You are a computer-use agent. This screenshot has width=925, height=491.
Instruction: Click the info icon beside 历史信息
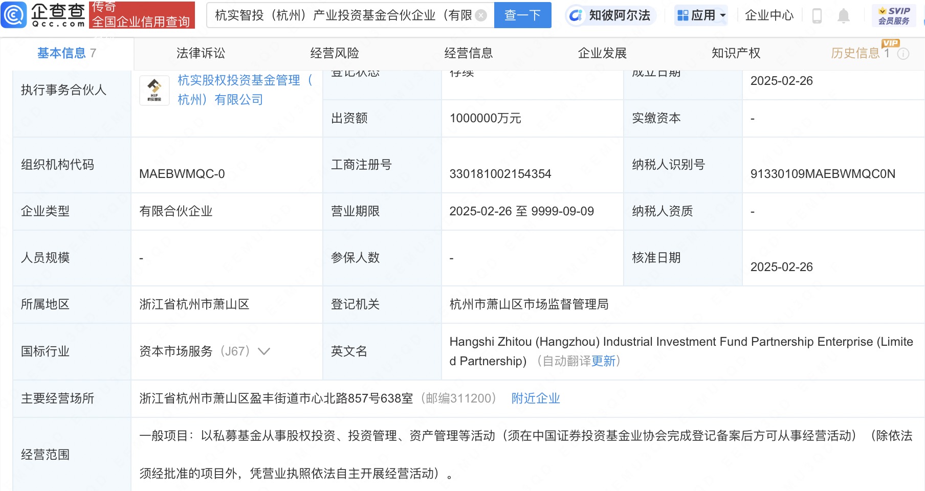point(904,54)
